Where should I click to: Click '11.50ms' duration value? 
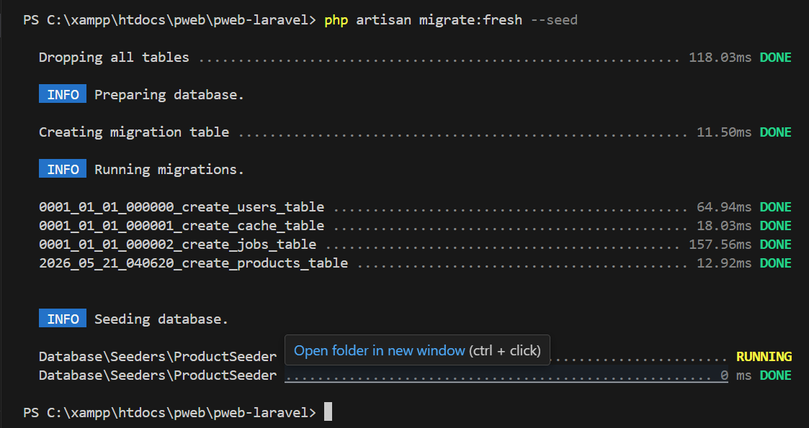(725, 132)
